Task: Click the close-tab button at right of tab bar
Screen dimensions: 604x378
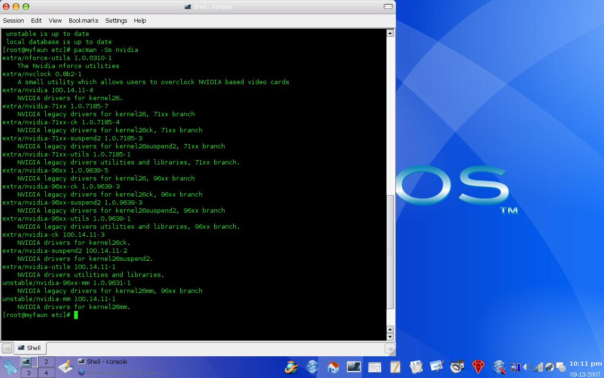Action: point(389,349)
